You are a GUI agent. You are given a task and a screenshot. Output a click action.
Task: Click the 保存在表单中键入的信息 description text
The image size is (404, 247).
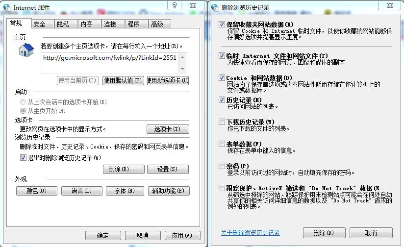pos(261,150)
